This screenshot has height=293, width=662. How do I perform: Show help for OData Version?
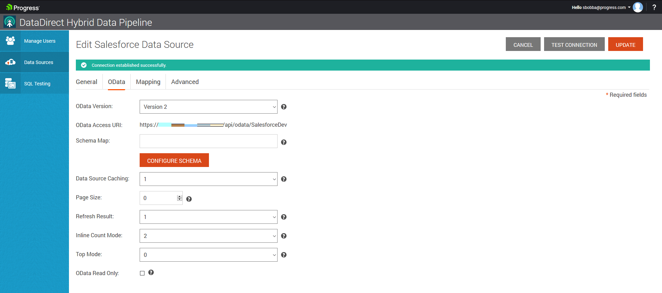[x=284, y=107]
